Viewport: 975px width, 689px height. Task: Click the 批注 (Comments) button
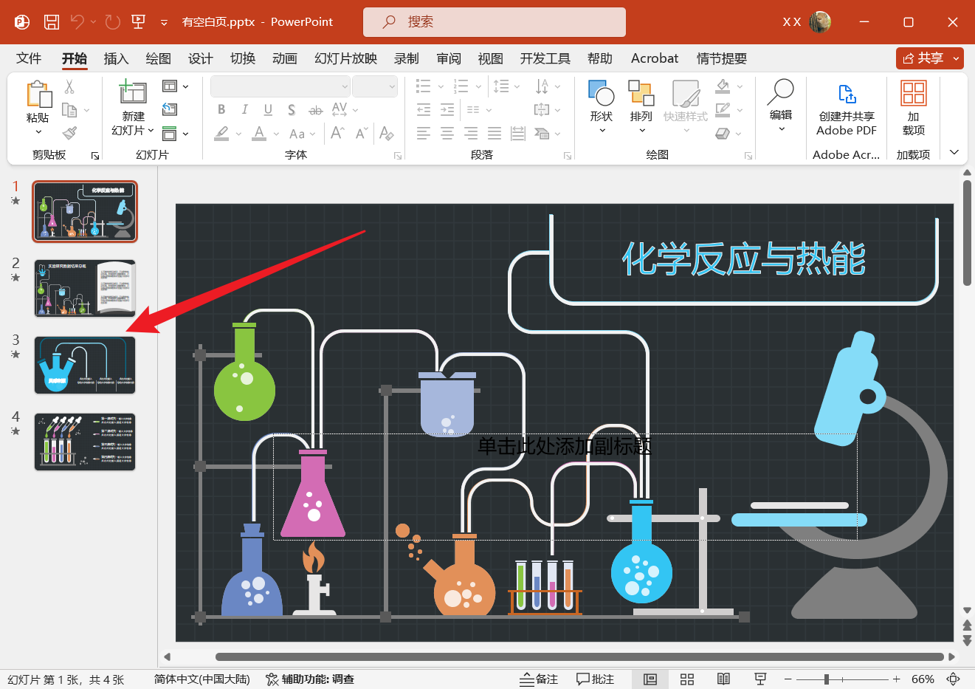[x=595, y=679]
